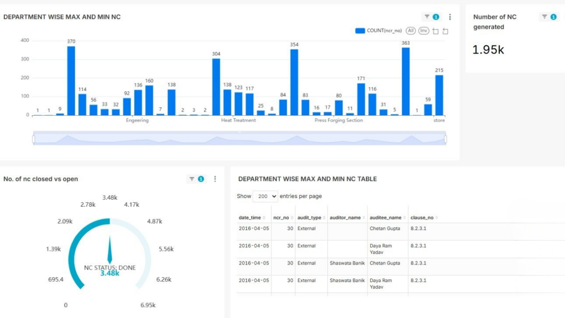Open filter indicator on closed vs open gauge
The height and width of the screenshot is (318, 565).
(x=197, y=179)
